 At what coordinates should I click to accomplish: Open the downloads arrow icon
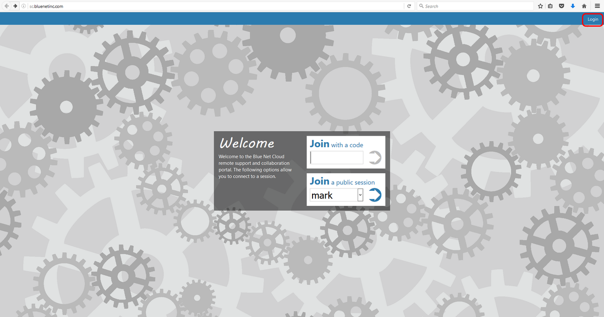tap(573, 6)
